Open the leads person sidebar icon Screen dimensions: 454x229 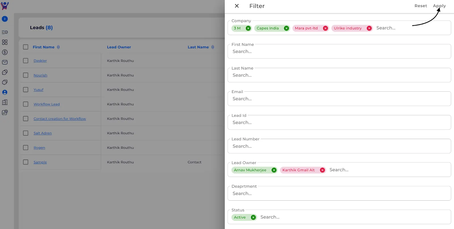pyautogui.click(x=5, y=92)
